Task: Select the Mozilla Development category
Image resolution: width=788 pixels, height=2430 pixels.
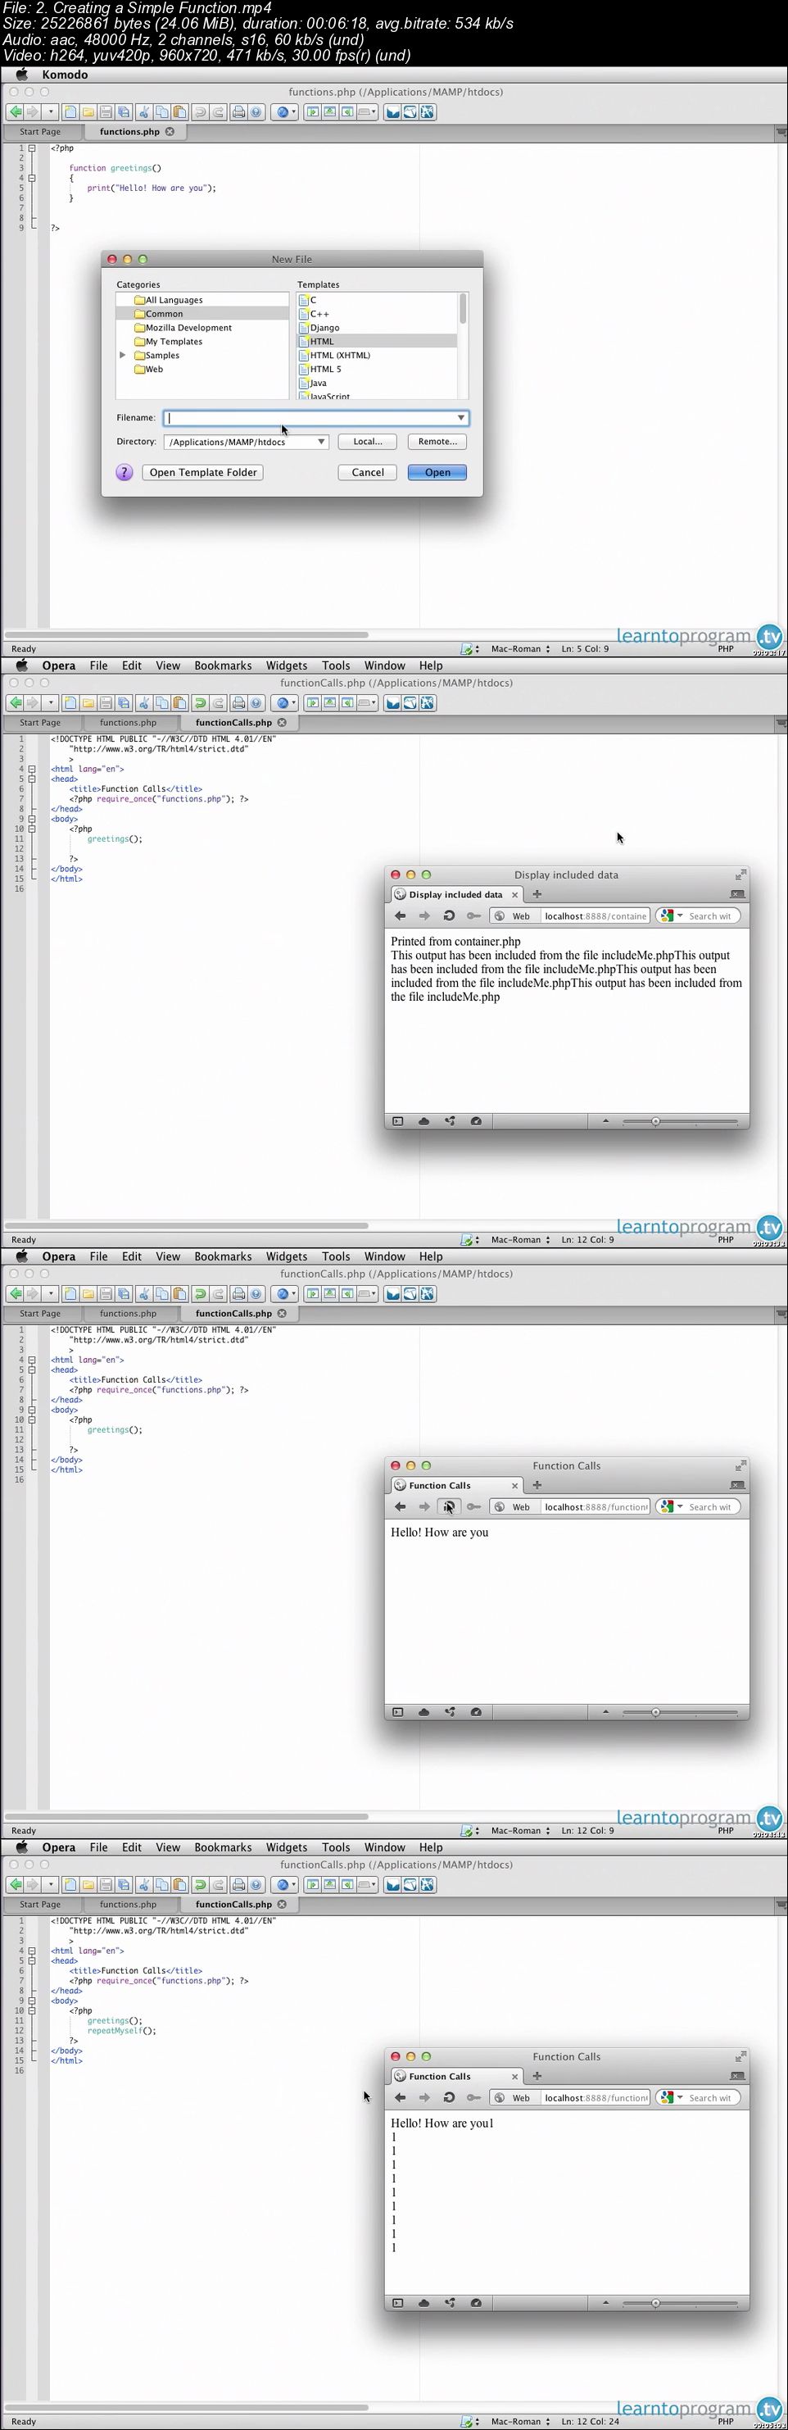Action: [x=188, y=327]
